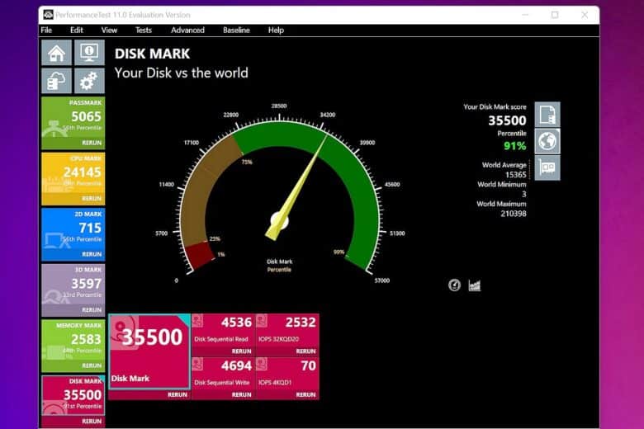Viewport: 644px width, 429px height.
Task: Open the cloud baseline manager icon
Action: pyautogui.click(x=56, y=81)
